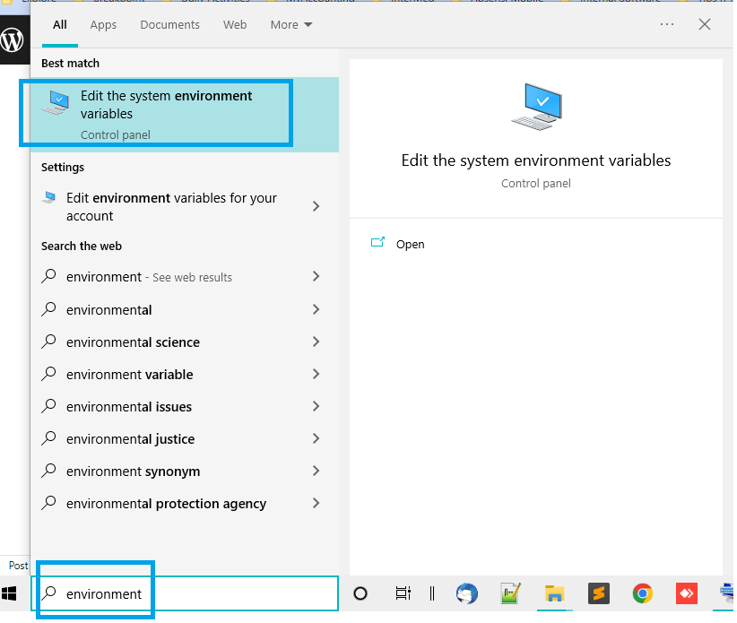Expand the 'environmental science' suggestion arrow

pyautogui.click(x=316, y=342)
